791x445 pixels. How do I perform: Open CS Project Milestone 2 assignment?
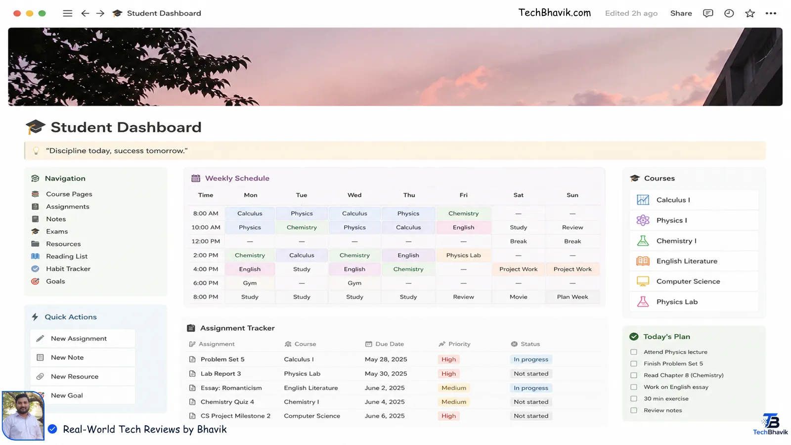point(235,416)
